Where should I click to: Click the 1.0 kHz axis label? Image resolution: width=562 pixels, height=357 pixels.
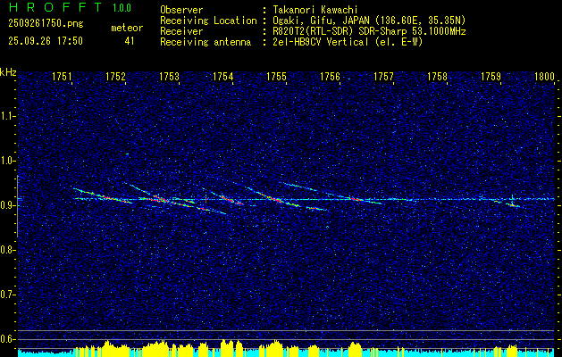7,161
